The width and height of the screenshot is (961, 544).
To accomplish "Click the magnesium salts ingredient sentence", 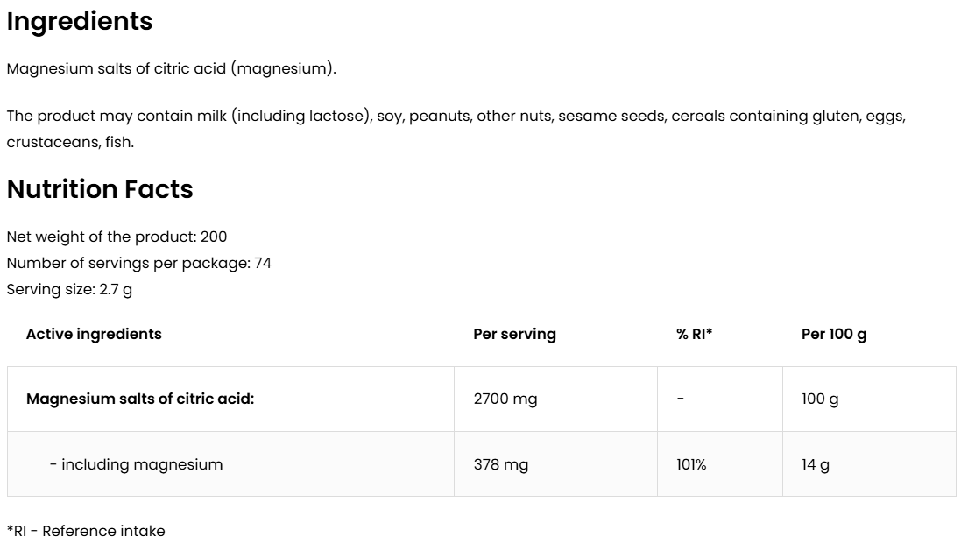I will pyautogui.click(x=171, y=68).
